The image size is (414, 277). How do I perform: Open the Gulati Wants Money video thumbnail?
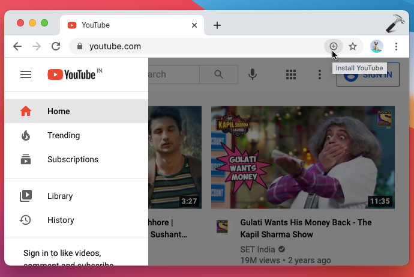coord(303,157)
